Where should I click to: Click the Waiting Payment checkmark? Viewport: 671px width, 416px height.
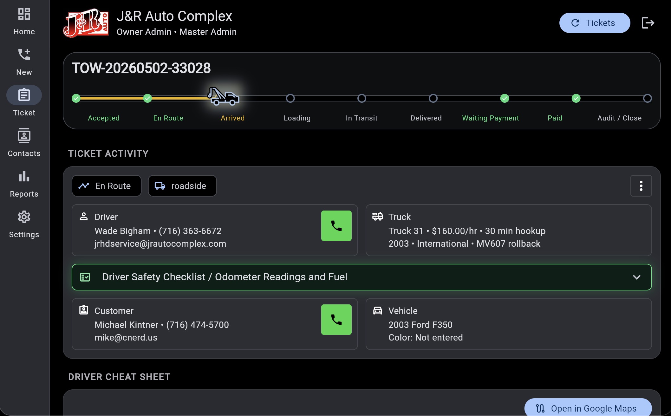505,98
